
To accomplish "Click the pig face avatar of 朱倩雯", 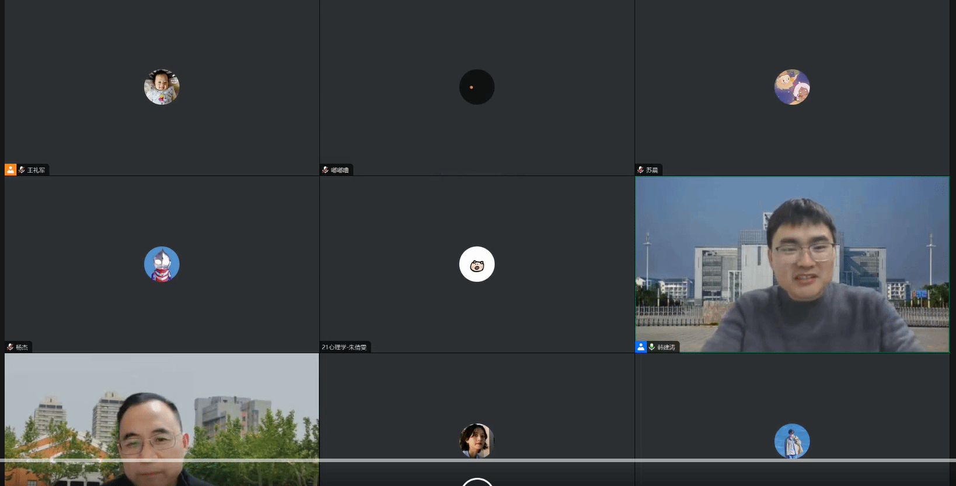I will point(477,264).
